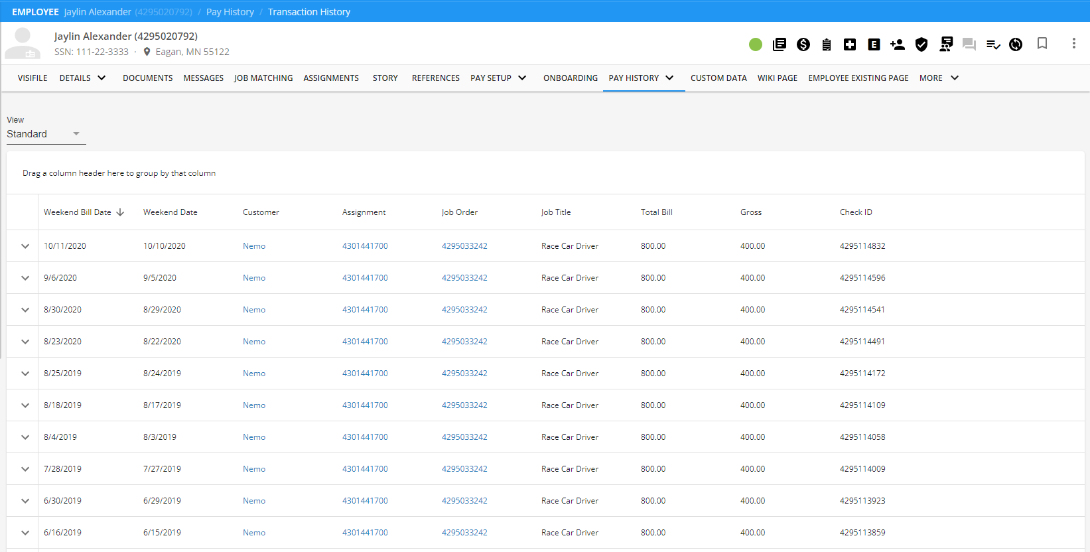Click the add person icon

tap(898, 44)
